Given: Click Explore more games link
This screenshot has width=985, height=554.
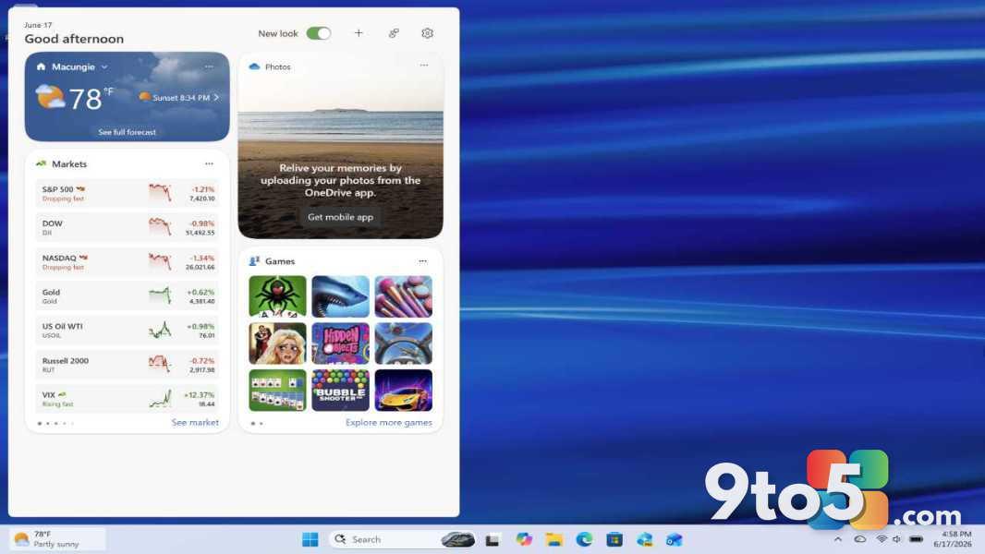Looking at the screenshot, I should [x=389, y=423].
